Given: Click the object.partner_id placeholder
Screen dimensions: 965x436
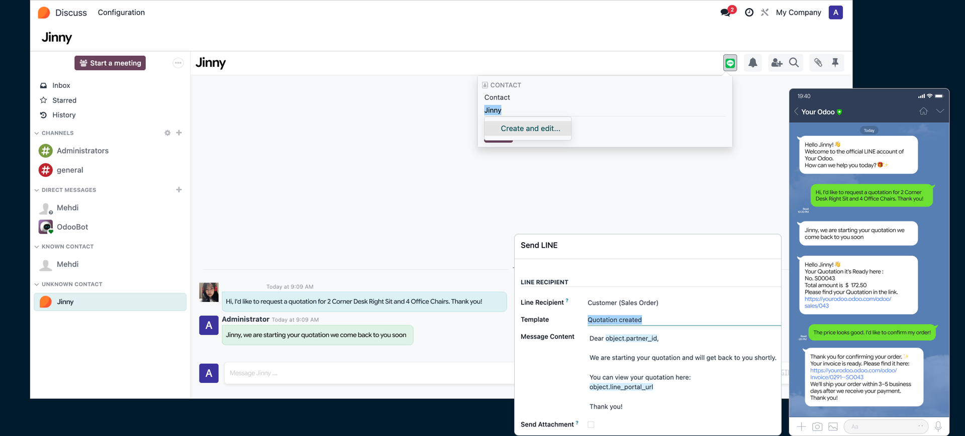Looking at the screenshot, I should (x=631, y=339).
